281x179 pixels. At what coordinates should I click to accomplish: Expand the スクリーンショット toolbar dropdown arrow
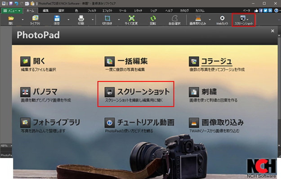point(248,19)
